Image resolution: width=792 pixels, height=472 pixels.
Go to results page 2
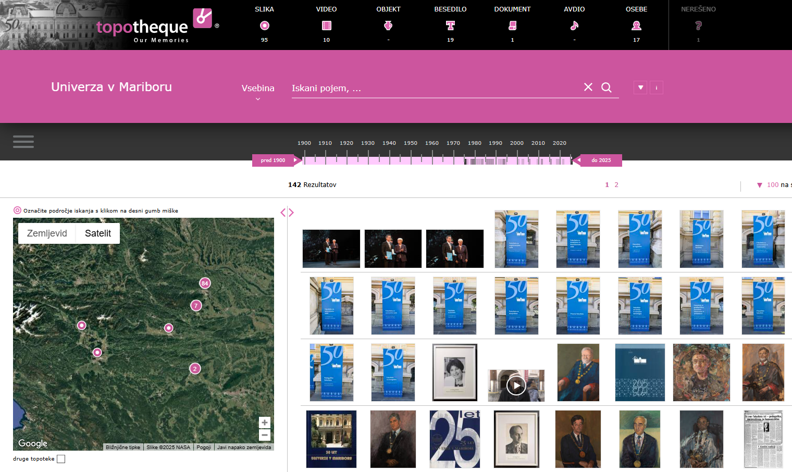click(x=616, y=185)
